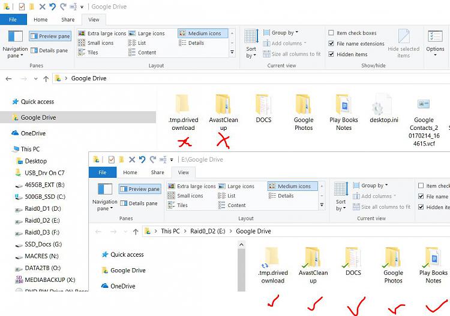The image size is (450, 316).
Task: Open Group by dropdown in back window
Action: [281, 33]
